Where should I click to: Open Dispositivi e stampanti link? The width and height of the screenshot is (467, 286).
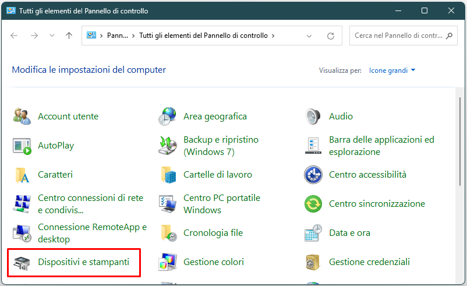[x=84, y=262]
